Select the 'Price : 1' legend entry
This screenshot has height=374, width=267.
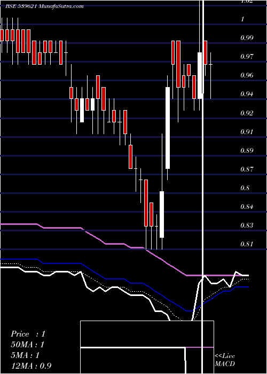pyautogui.click(x=28, y=334)
